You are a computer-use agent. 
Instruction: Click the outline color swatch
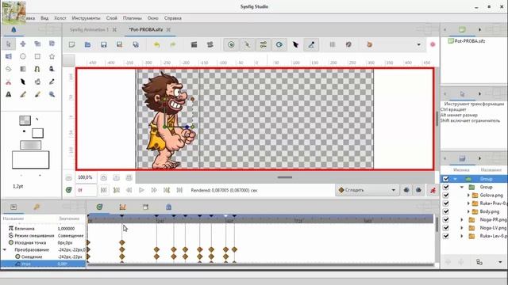pos(25,120)
